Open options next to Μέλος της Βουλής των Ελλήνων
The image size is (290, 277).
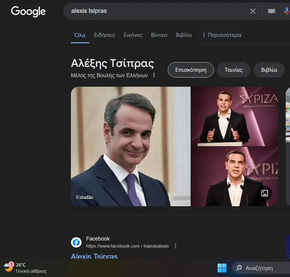tap(154, 75)
